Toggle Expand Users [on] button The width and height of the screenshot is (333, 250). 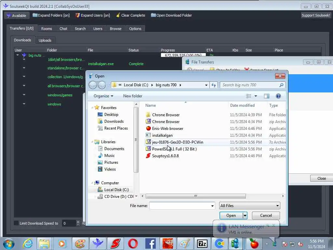click(x=93, y=15)
